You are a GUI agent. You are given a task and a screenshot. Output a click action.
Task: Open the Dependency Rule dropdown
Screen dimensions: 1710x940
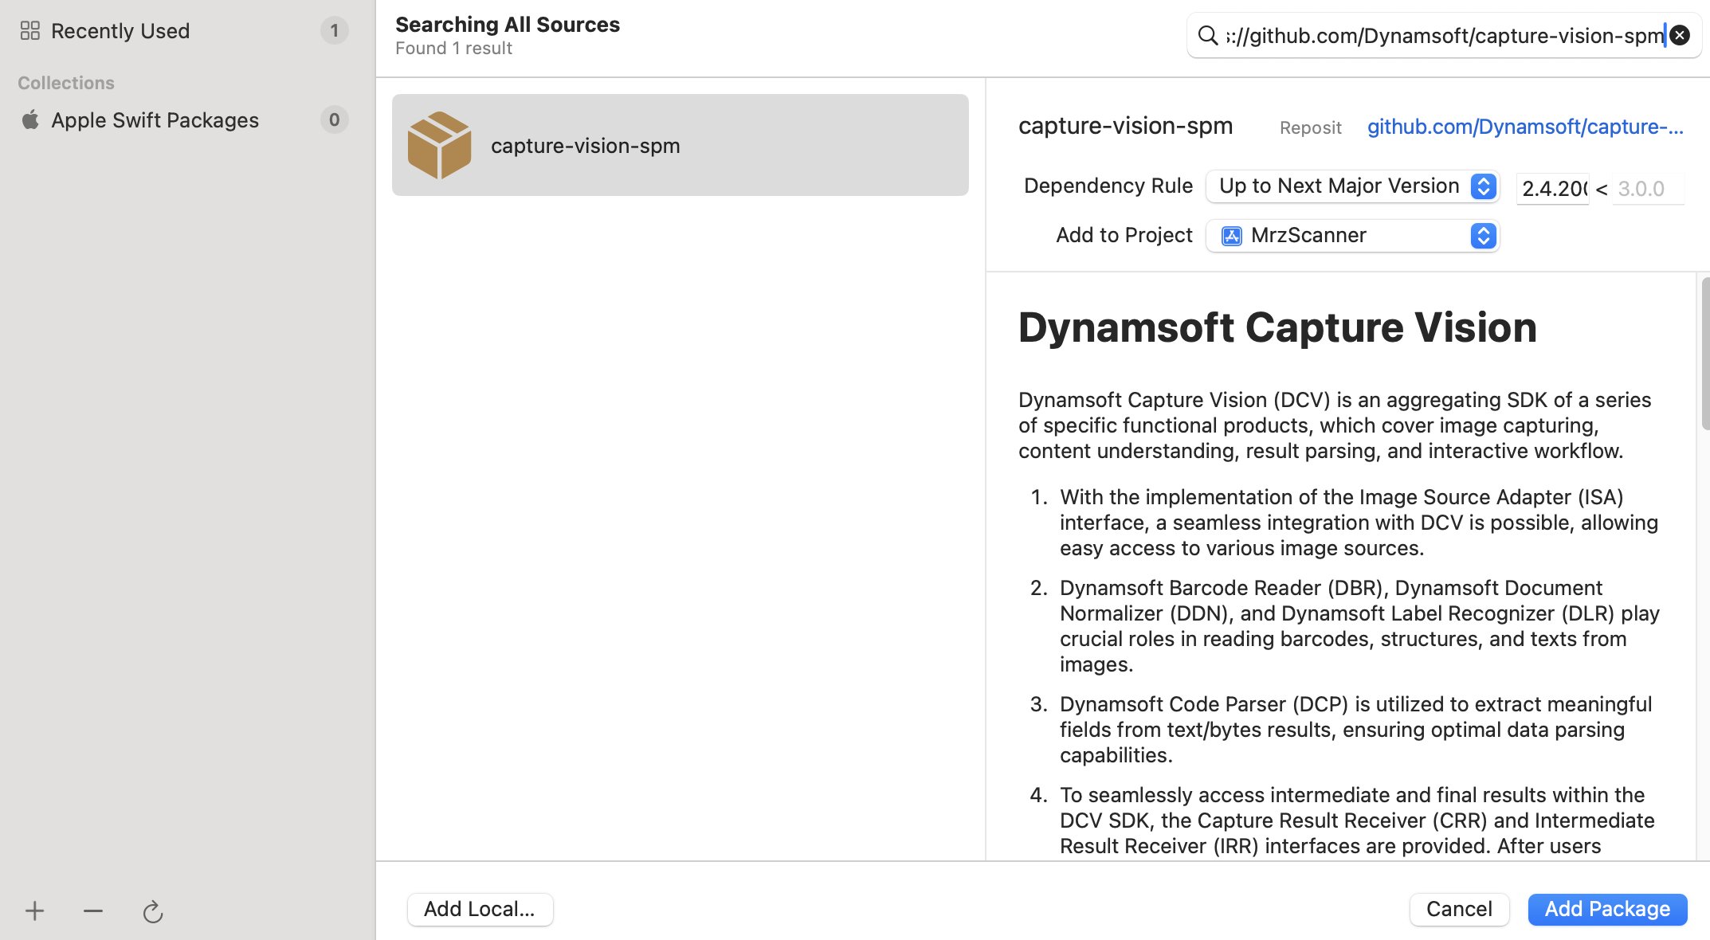click(x=1340, y=186)
